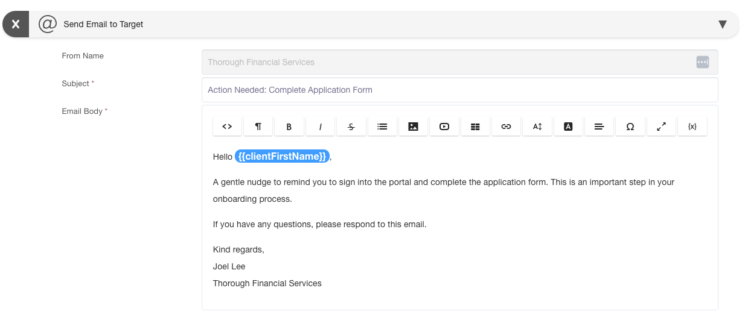
Task: Open the font size options
Action: coord(537,127)
